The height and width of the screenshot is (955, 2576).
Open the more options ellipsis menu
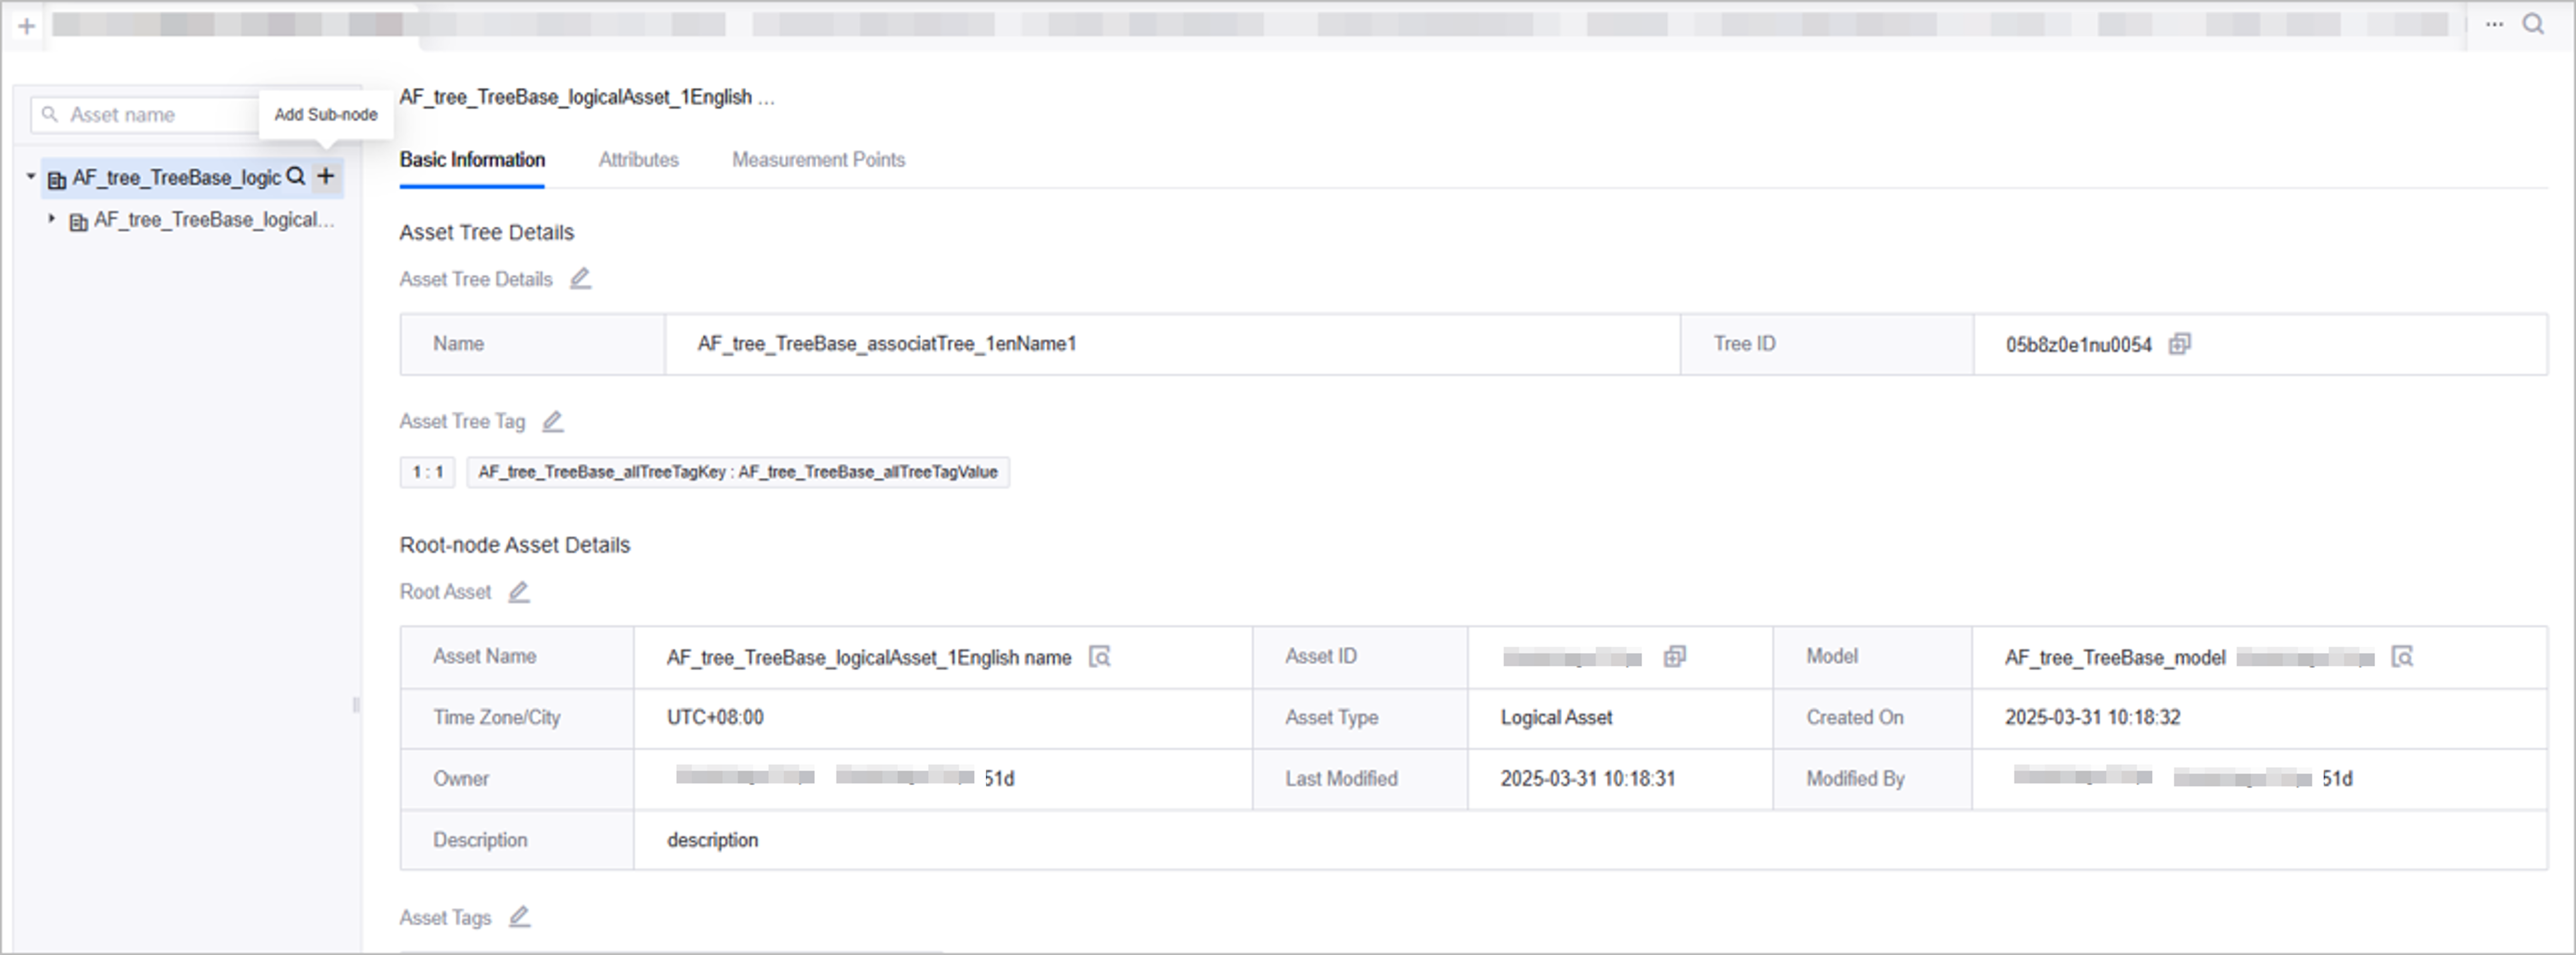tap(2495, 24)
